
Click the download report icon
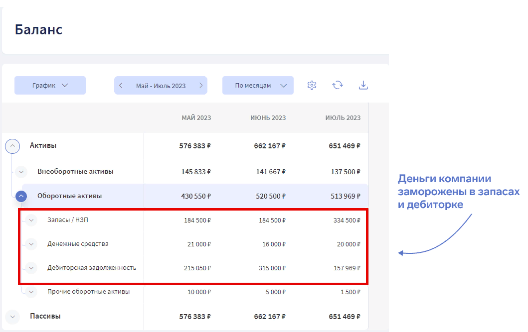363,85
